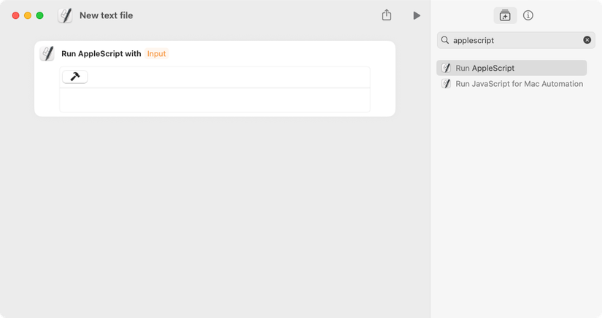Click the magnifying glass search icon

pos(445,40)
